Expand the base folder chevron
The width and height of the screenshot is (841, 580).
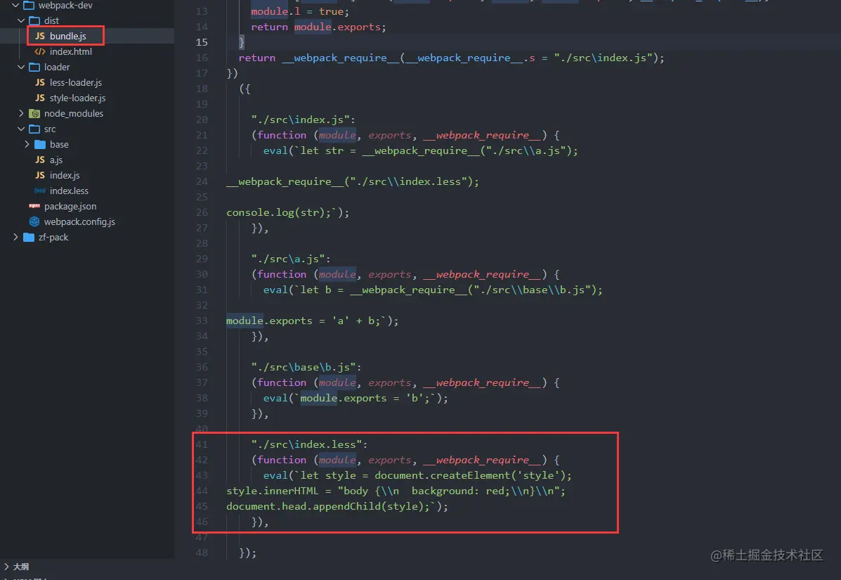point(27,144)
